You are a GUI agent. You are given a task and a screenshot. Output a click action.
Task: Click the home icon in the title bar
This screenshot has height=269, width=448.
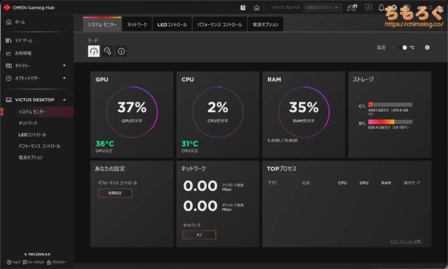point(256,7)
